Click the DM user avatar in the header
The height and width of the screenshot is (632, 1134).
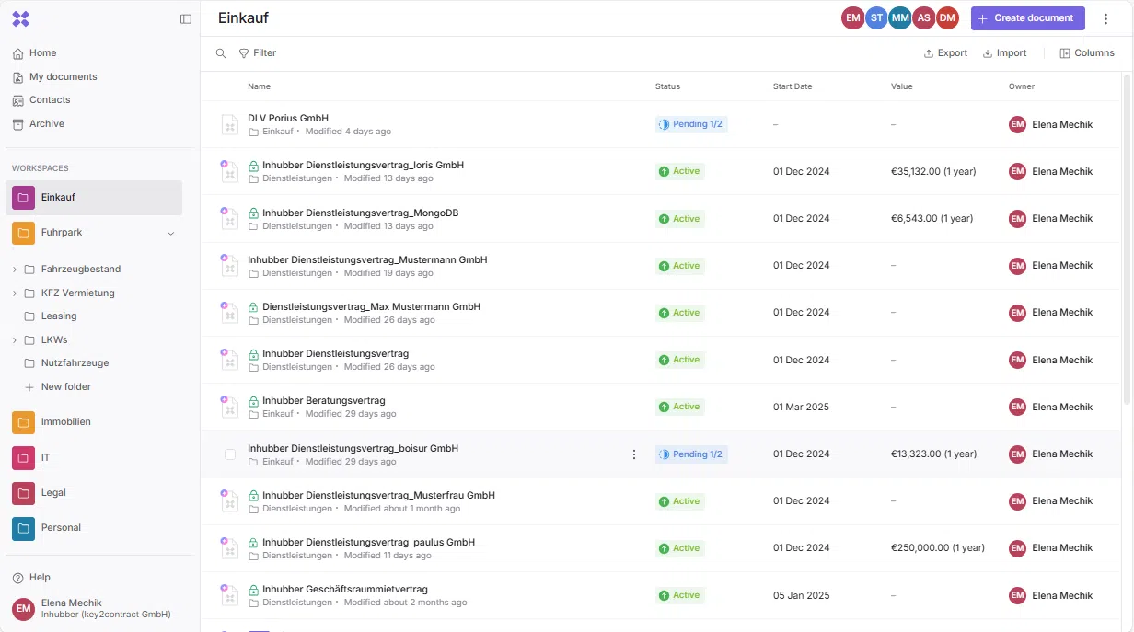947,18
